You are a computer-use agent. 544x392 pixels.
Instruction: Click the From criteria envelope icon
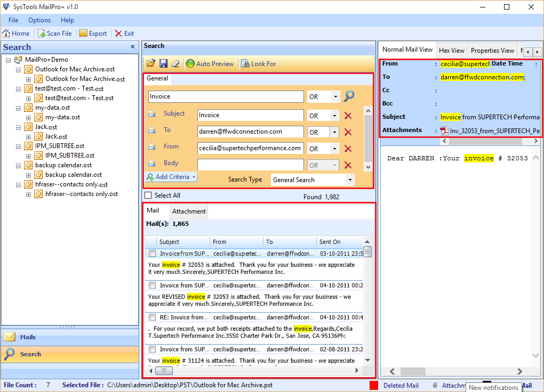151,146
